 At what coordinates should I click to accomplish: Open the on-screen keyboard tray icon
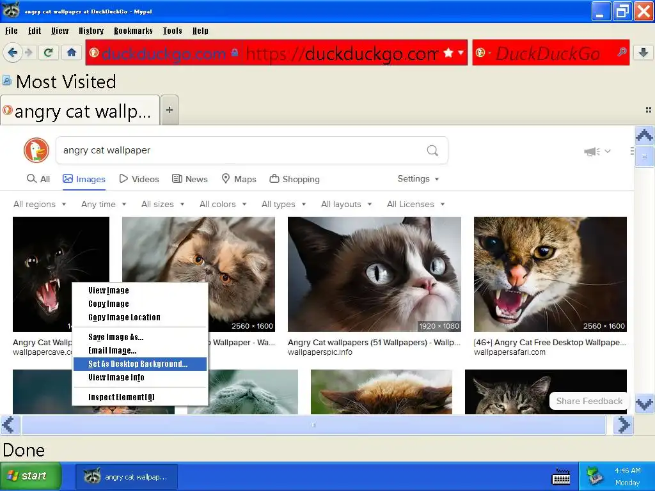(x=561, y=476)
